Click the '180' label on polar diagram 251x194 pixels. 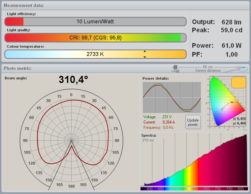pos(71,186)
